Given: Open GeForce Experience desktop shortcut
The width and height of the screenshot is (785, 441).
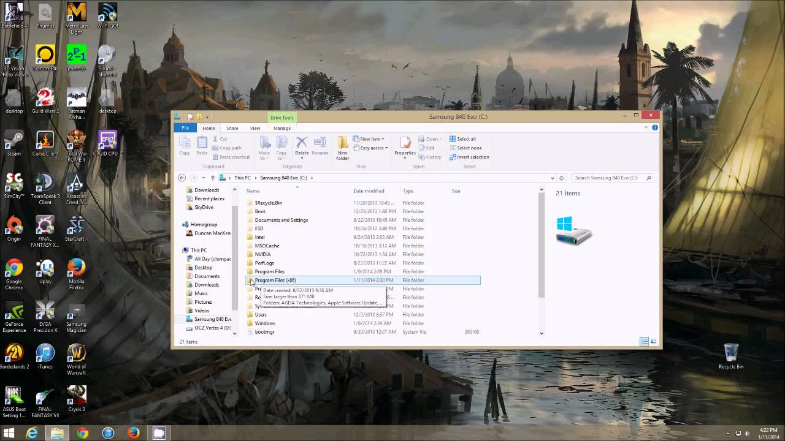Looking at the screenshot, I should [13, 317].
